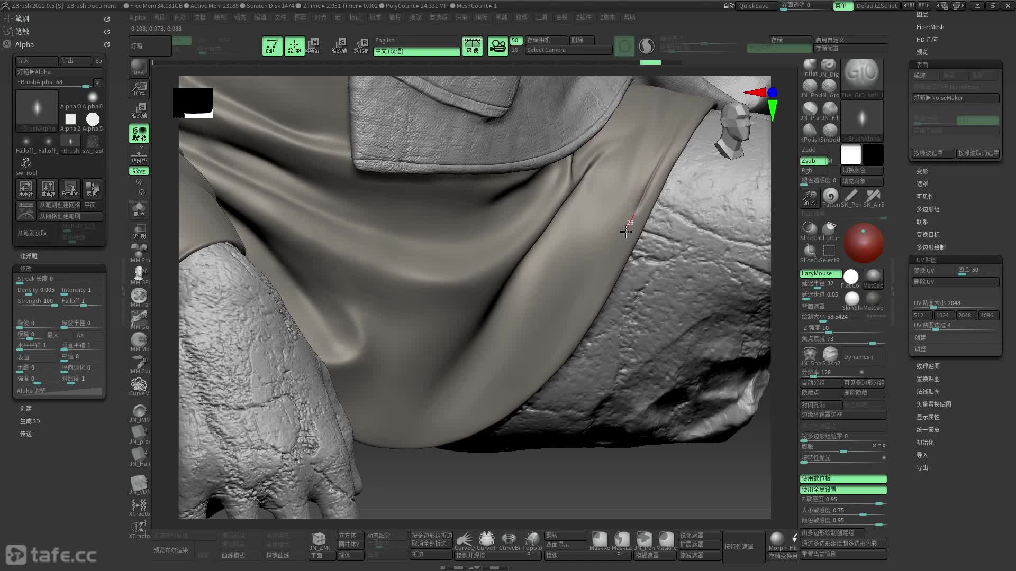1016x571 pixels.
Task: Click the green camera icon
Action: [x=497, y=46]
